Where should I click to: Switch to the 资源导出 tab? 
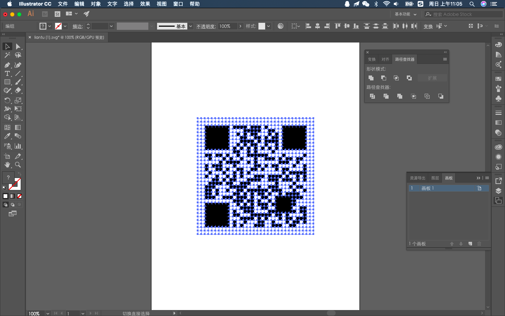(418, 178)
